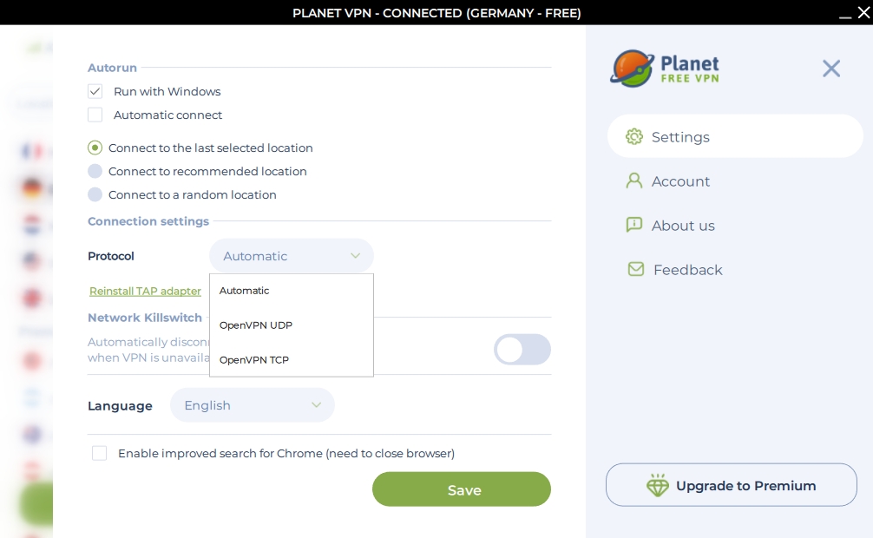
Task: Click the Account person icon
Action: pyautogui.click(x=635, y=181)
